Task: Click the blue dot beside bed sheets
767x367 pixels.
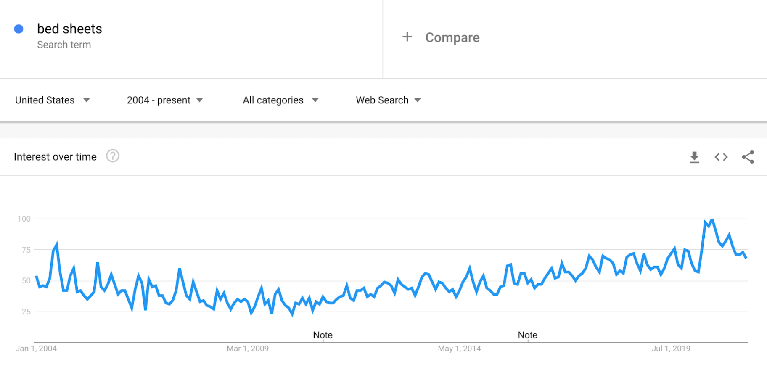Action: coord(19,29)
